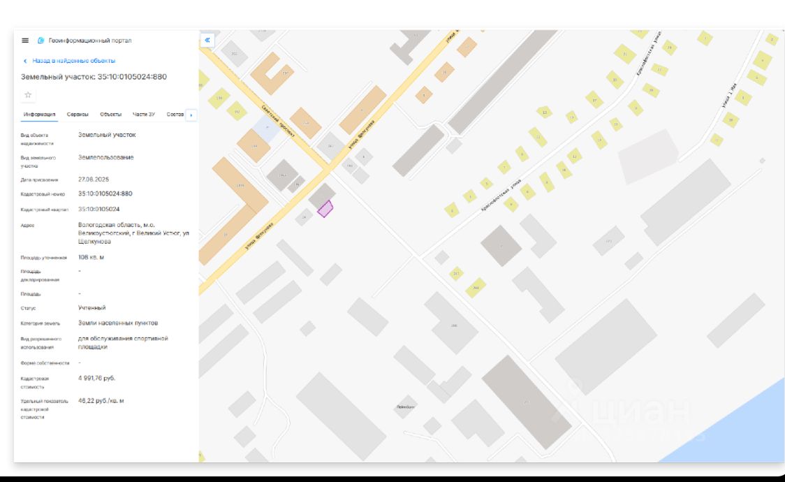Click the Геоинформационный портал logo icon
785x482 pixels.
(x=41, y=41)
